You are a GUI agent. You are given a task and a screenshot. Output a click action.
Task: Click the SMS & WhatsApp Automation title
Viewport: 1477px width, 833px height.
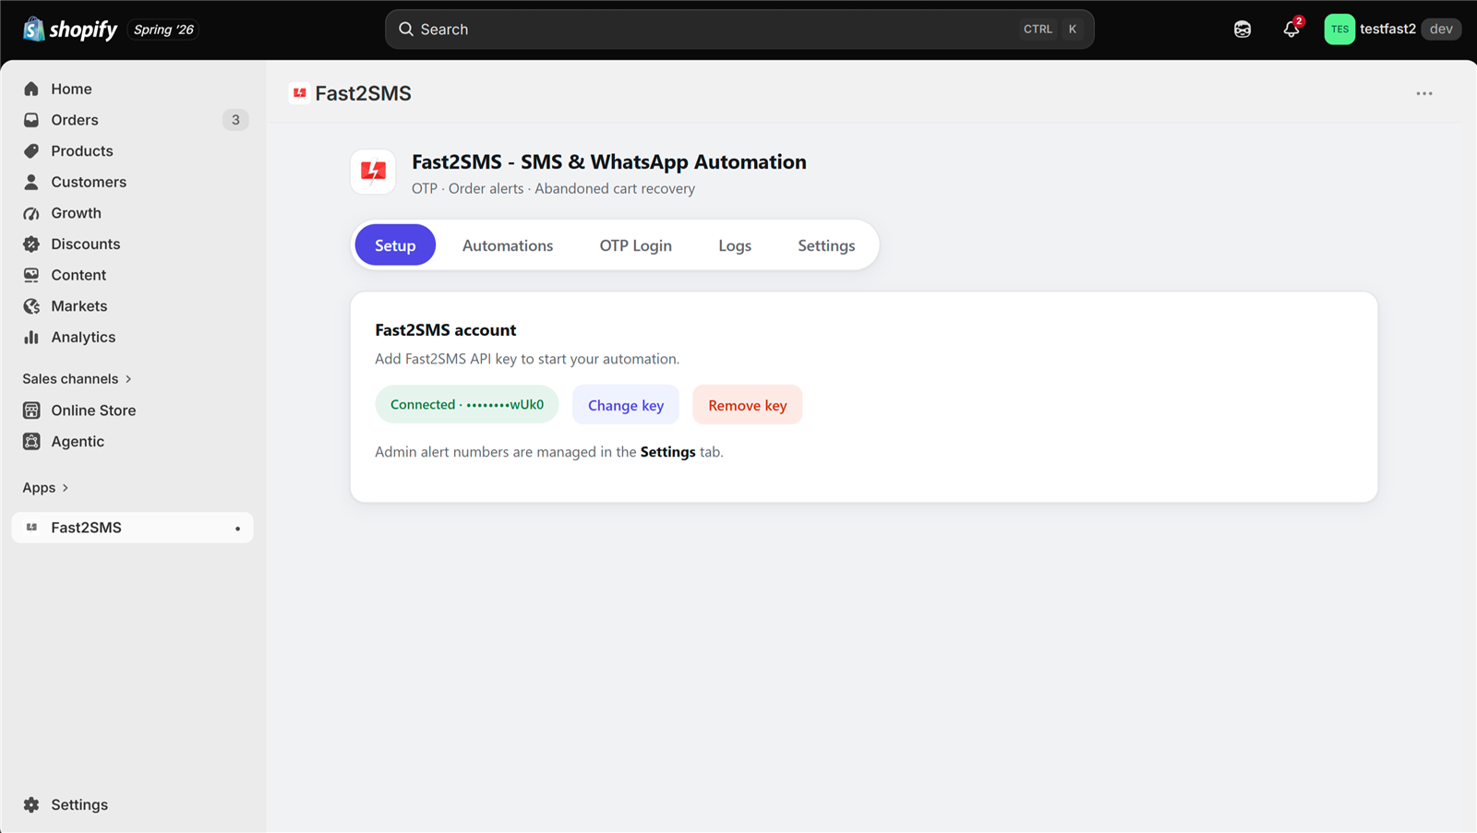pos(609,162)
